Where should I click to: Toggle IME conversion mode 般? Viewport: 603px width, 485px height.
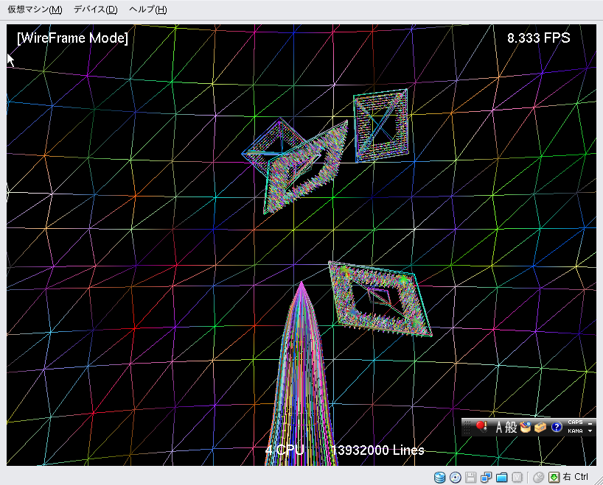(x=511, y=427)
